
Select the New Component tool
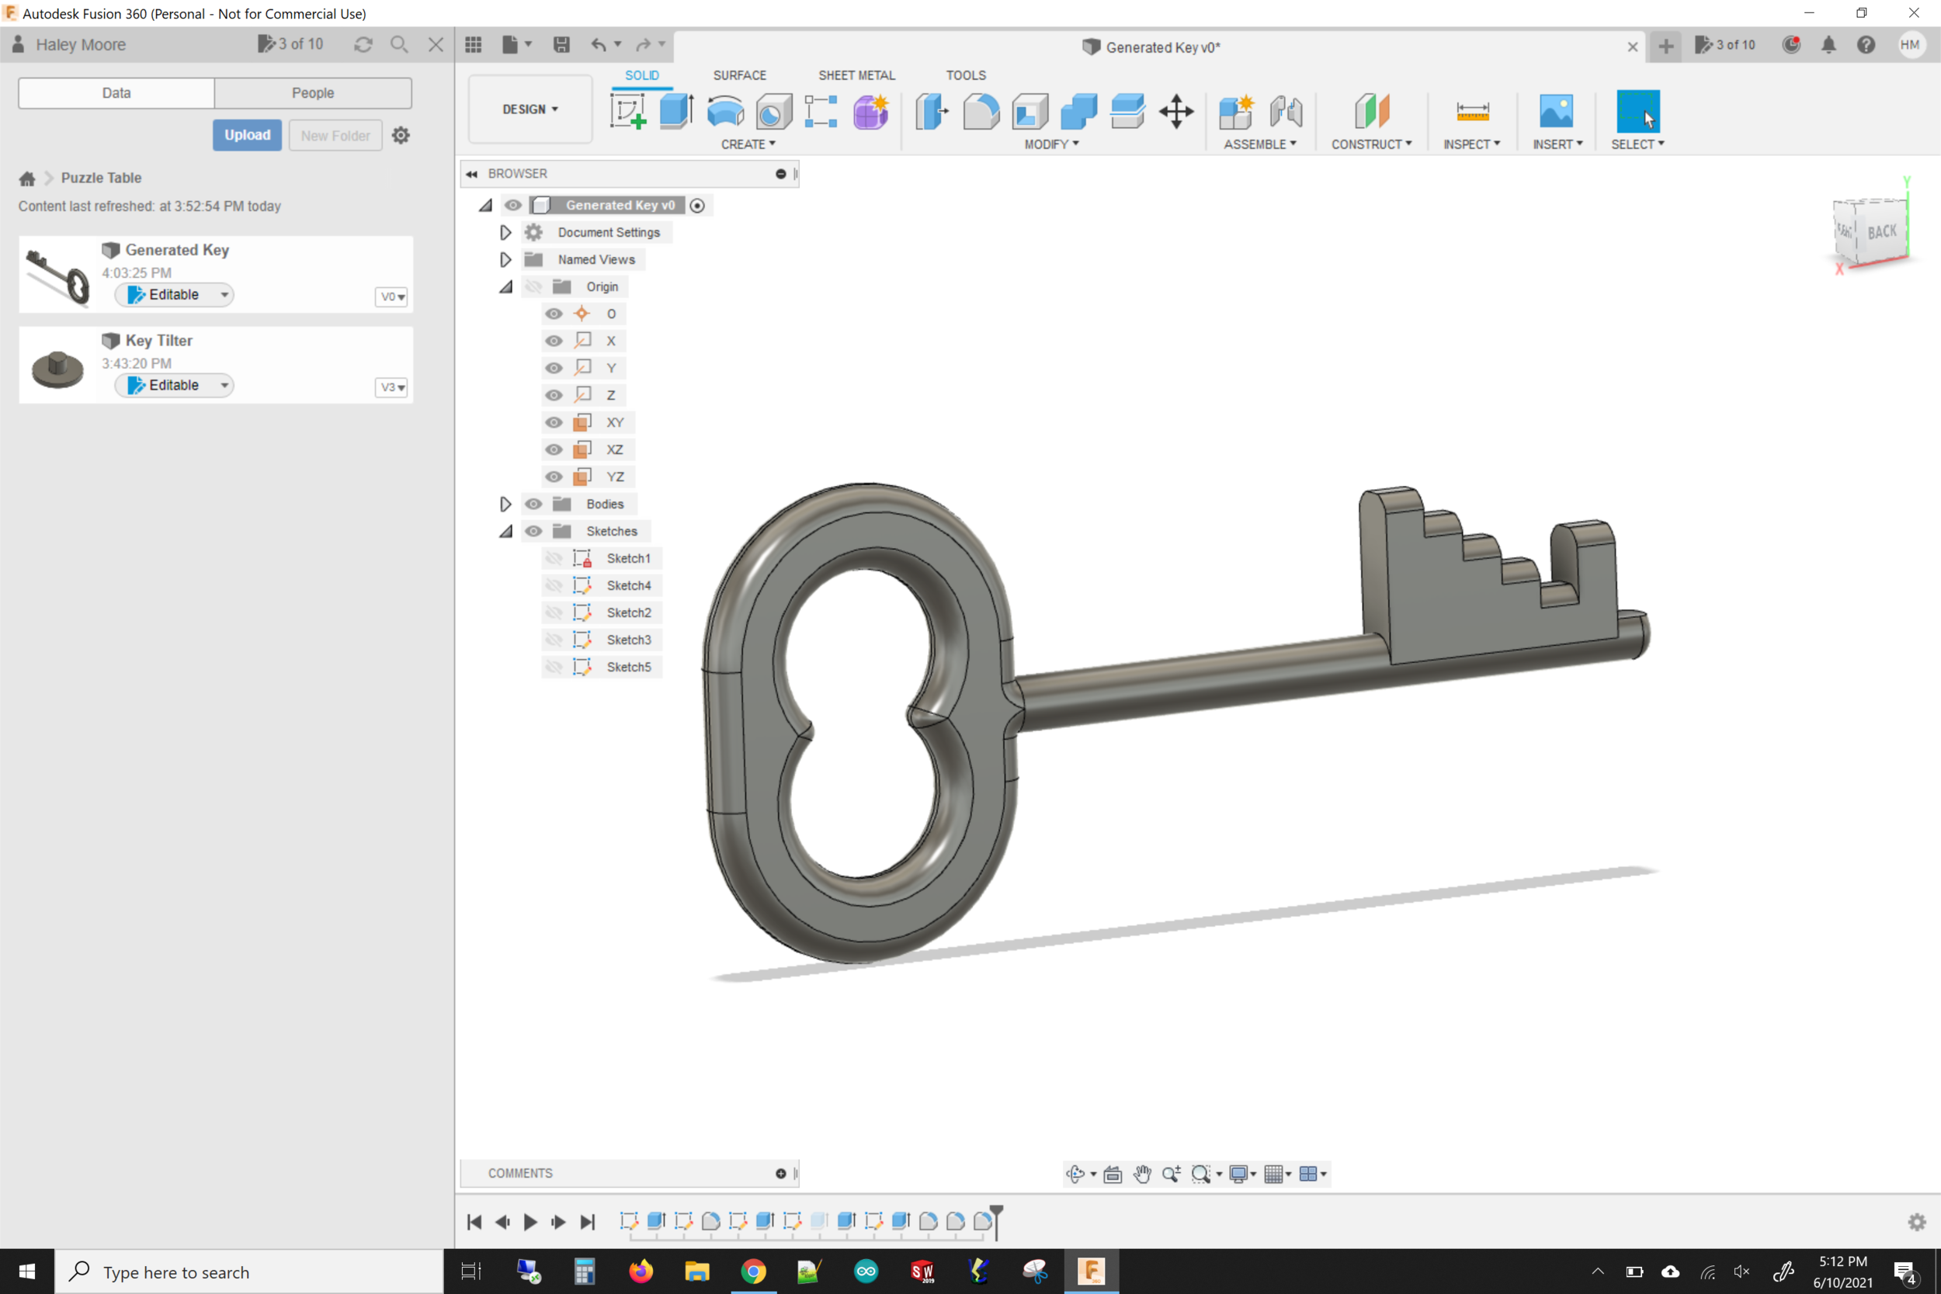point(1236,110)
